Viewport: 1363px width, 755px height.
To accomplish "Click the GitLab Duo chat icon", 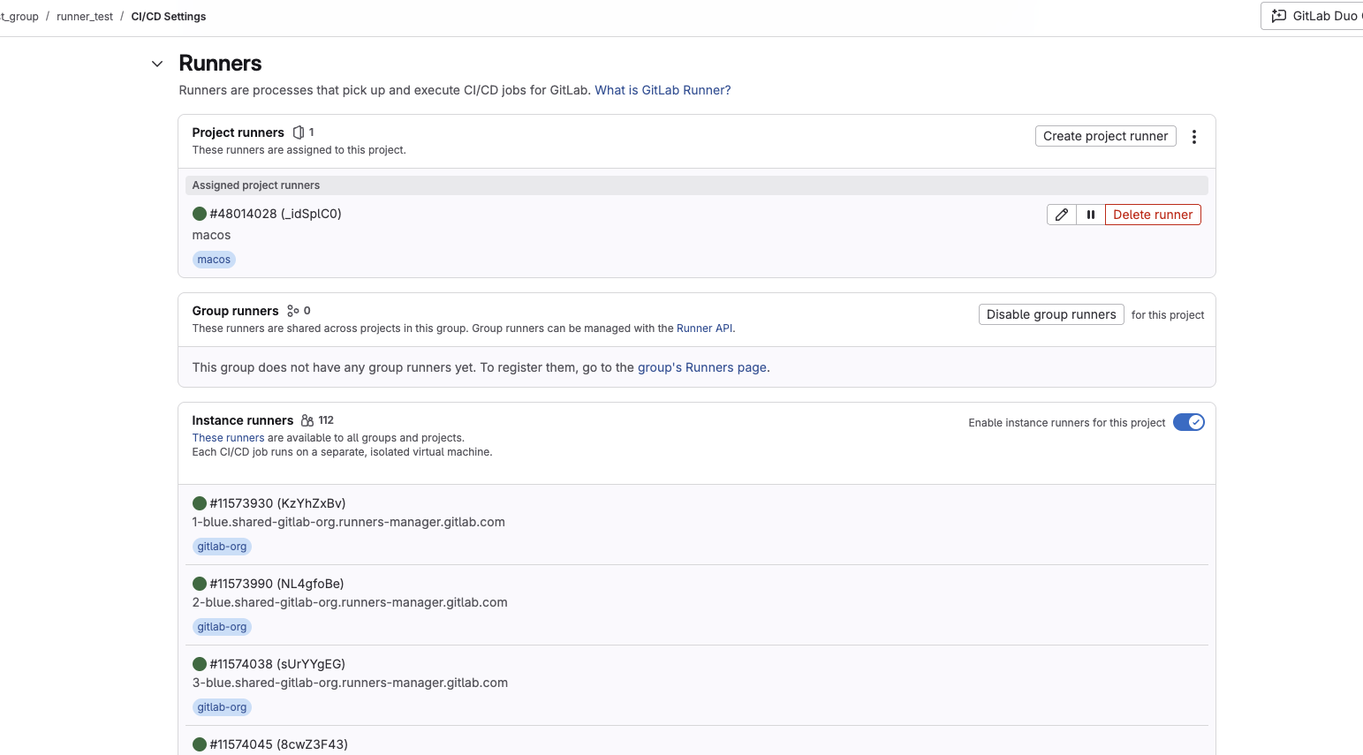I will (1278, 16).
